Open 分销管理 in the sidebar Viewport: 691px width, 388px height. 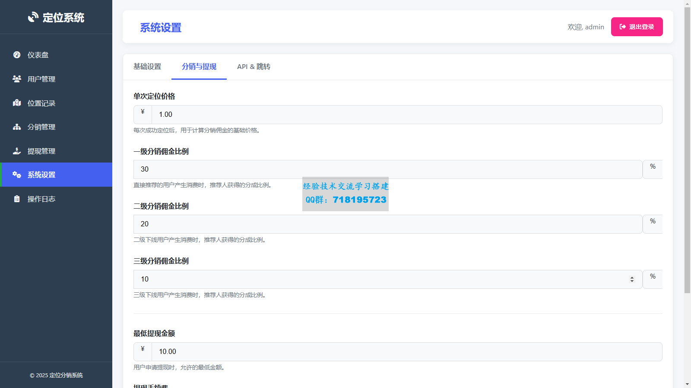[x=56, y=127]
